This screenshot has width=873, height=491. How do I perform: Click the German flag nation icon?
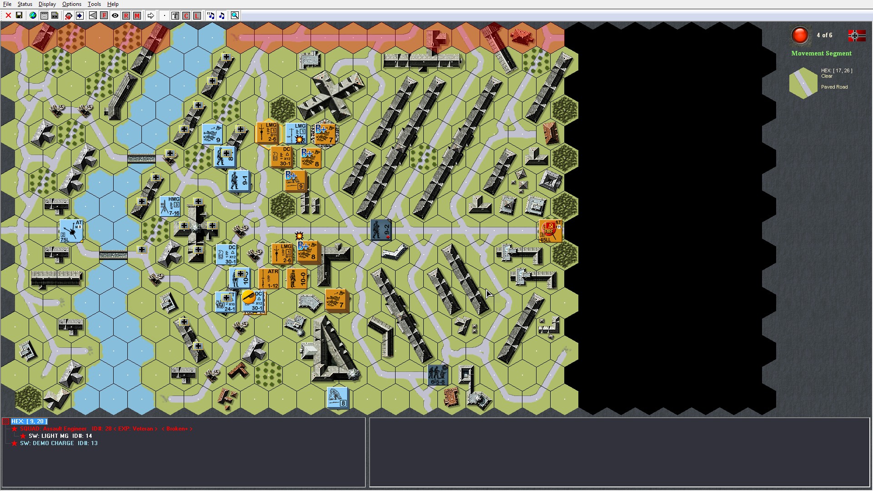[857, 35]
